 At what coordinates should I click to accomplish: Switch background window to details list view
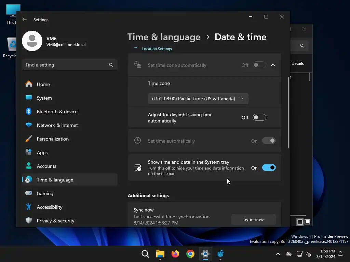(300, 222)
